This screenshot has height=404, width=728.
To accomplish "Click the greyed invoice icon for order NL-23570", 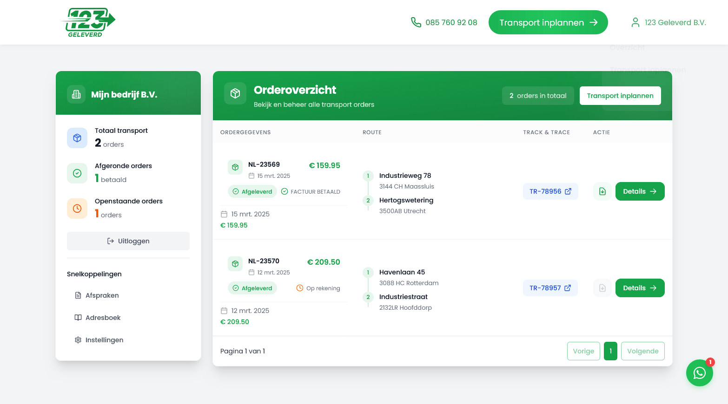I will point(602,288).
